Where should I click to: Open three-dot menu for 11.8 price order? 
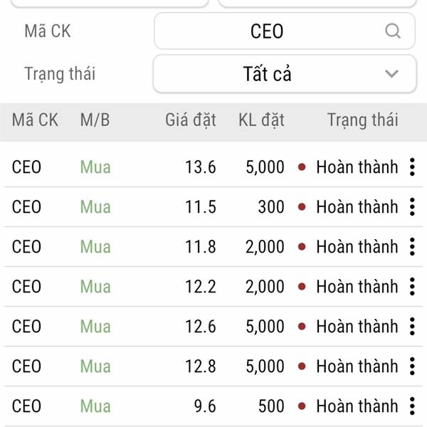pos(412,246)
